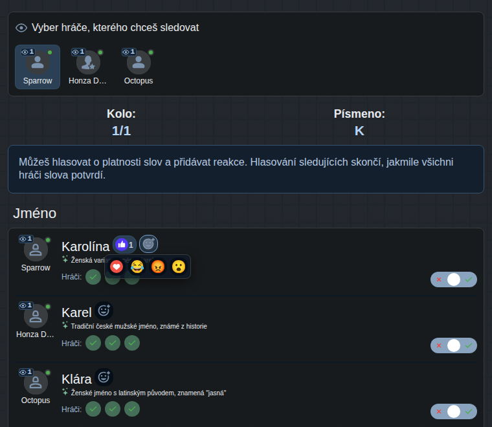This screenshot has height=427, width=492.
Task: Click Octopus avatar in Klára row
Action: [36, 382]
